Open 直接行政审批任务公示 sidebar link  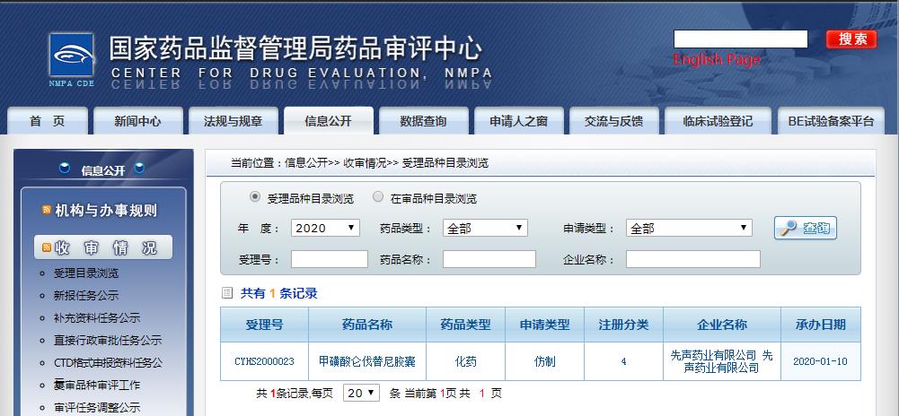(108, 340)
